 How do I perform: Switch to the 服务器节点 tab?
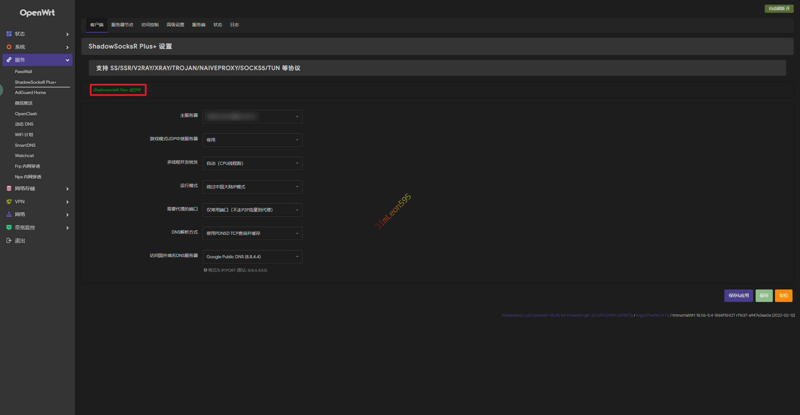click(122, 25)
